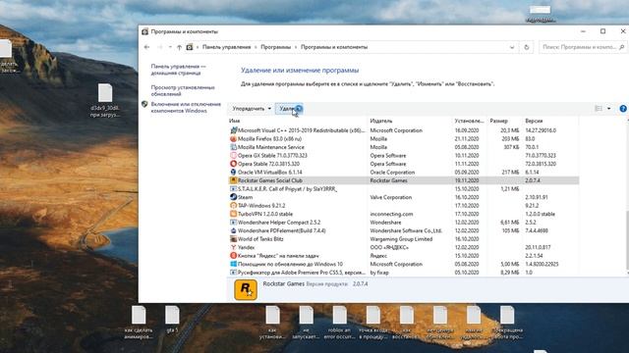Image resolution: width=629 pixels, height=353 pixels.
Task: Click the 21.11.2020 install date cell
Action: coord(467,139)
